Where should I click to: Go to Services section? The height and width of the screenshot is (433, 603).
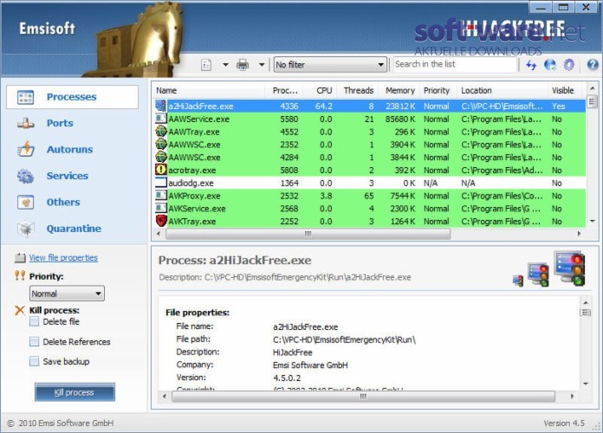point(68,176)
